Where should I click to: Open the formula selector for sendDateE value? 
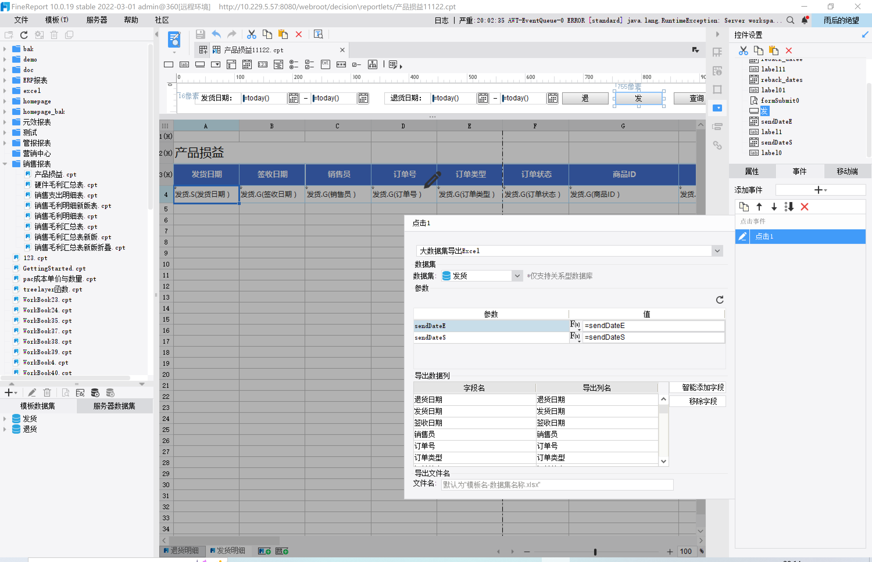point(575,325)
